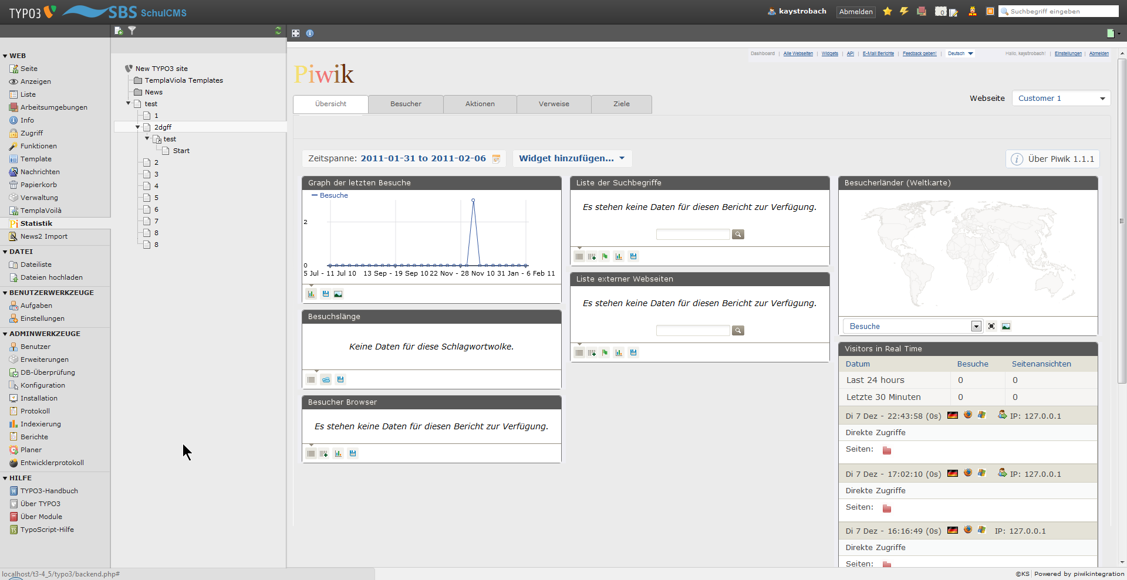This screenshot has height=580, width=1127.
Task: Click the page tree filter funnel icon
Action: tap(132, 30)
